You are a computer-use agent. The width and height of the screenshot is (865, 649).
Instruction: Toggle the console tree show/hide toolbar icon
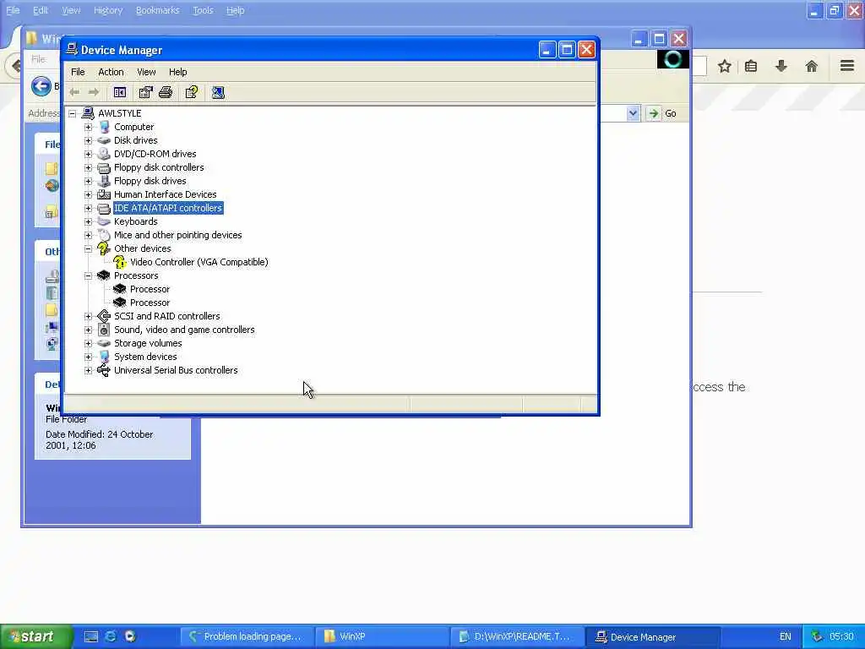click(x=120, y=93)
